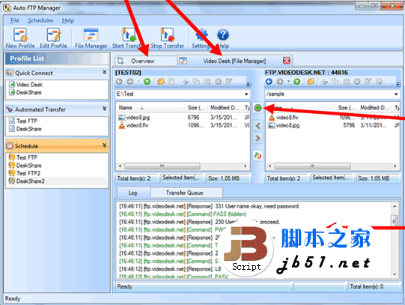This screenshot has height=305, width=405.
Task: Click the synchronize folders icon between panes
Action: click(x=258, y=156)
